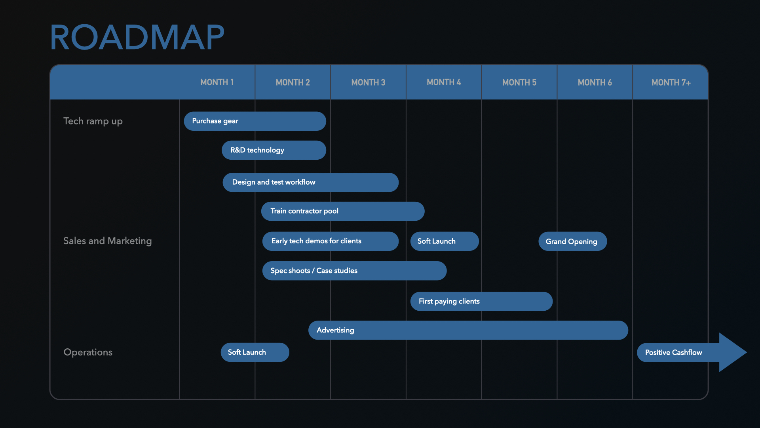760x428 pixels.
Task: Click the Grand Opening milestone
Action: (572, 241)
